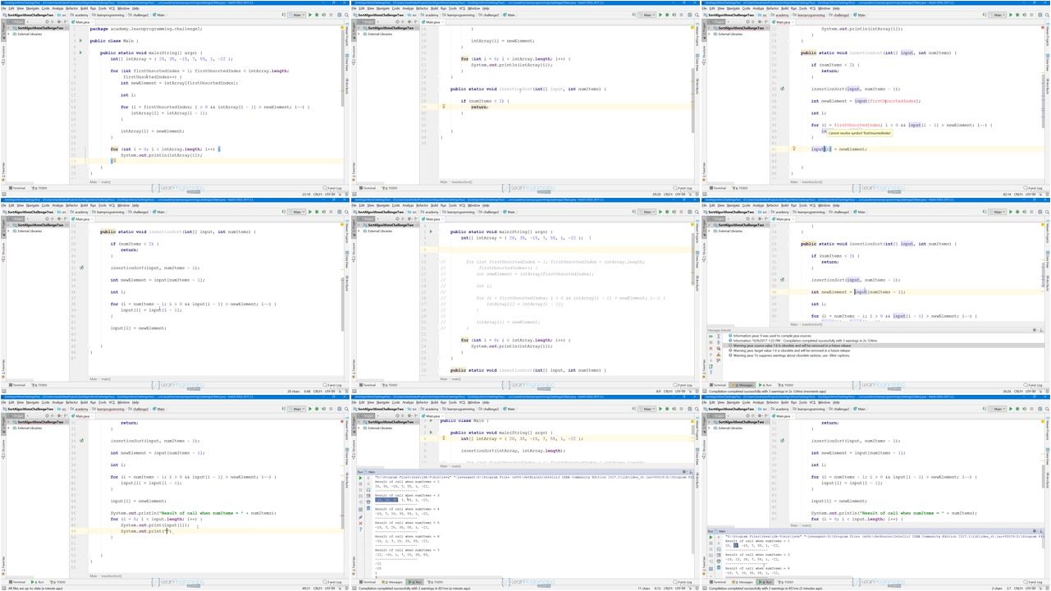Package-declaration frame: click gutter run arrow beside 'public class Main'
1051x591 pixels.
pos(80,40)
